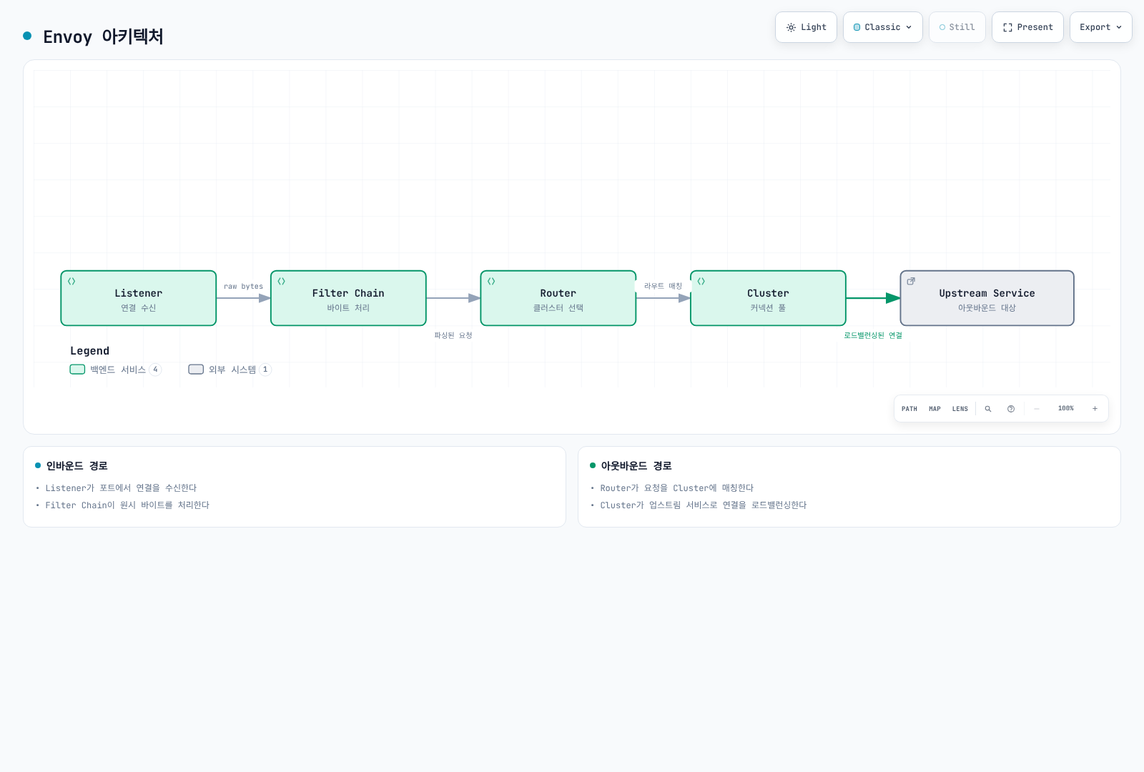Screen dimensions: 1144x772
Task: Toggle PATH mode in diagram toolbar
Action: [x=909, y=409]
